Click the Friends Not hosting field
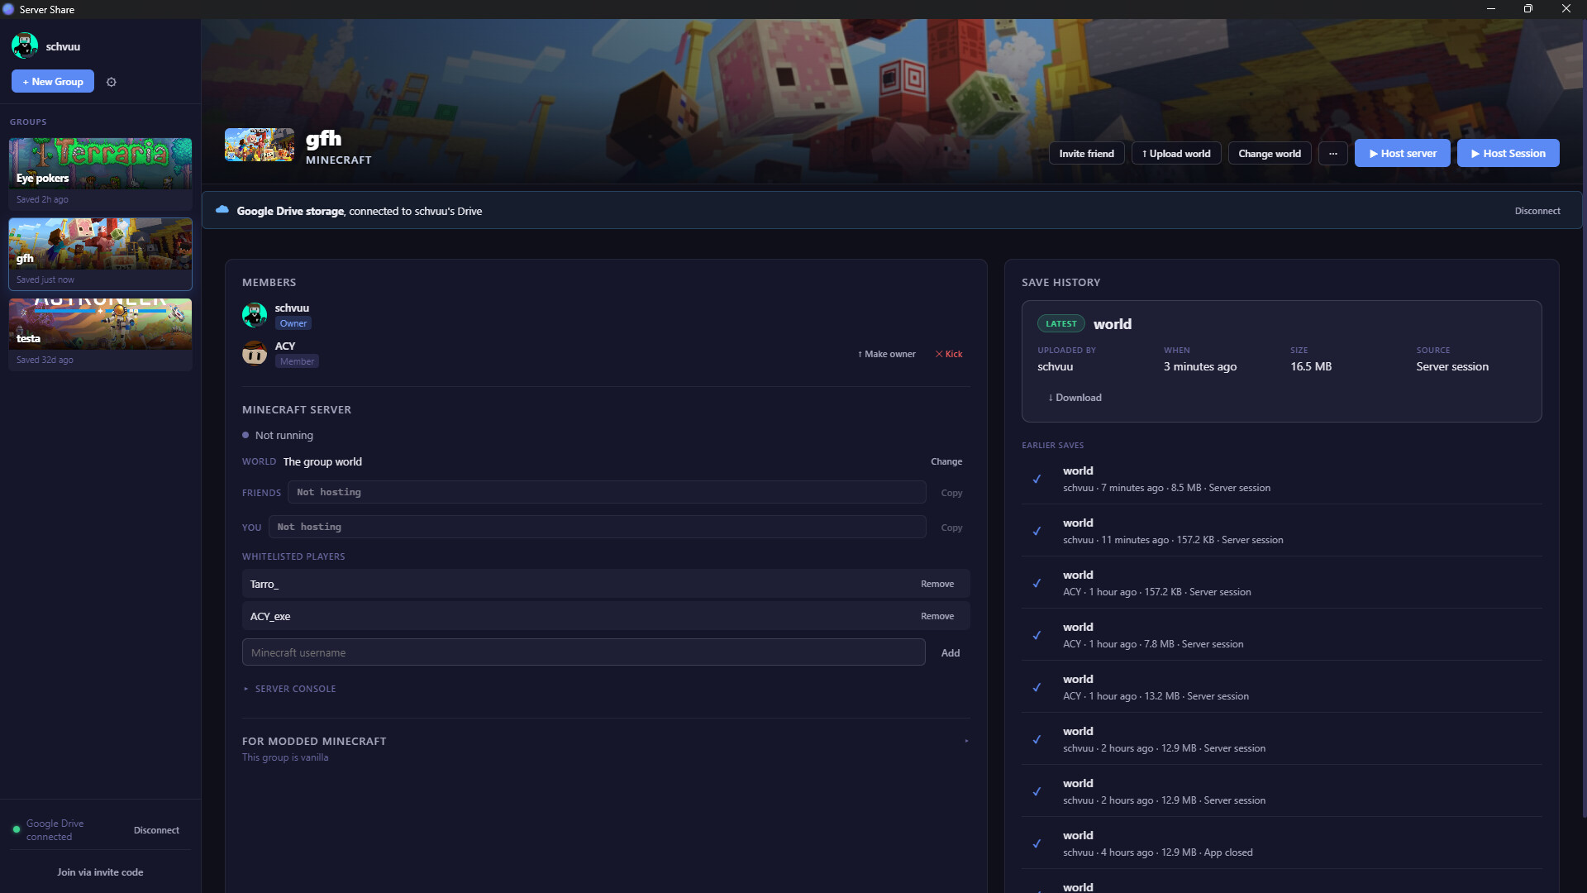The image size is (1587, 893). (x=607, y=492)
